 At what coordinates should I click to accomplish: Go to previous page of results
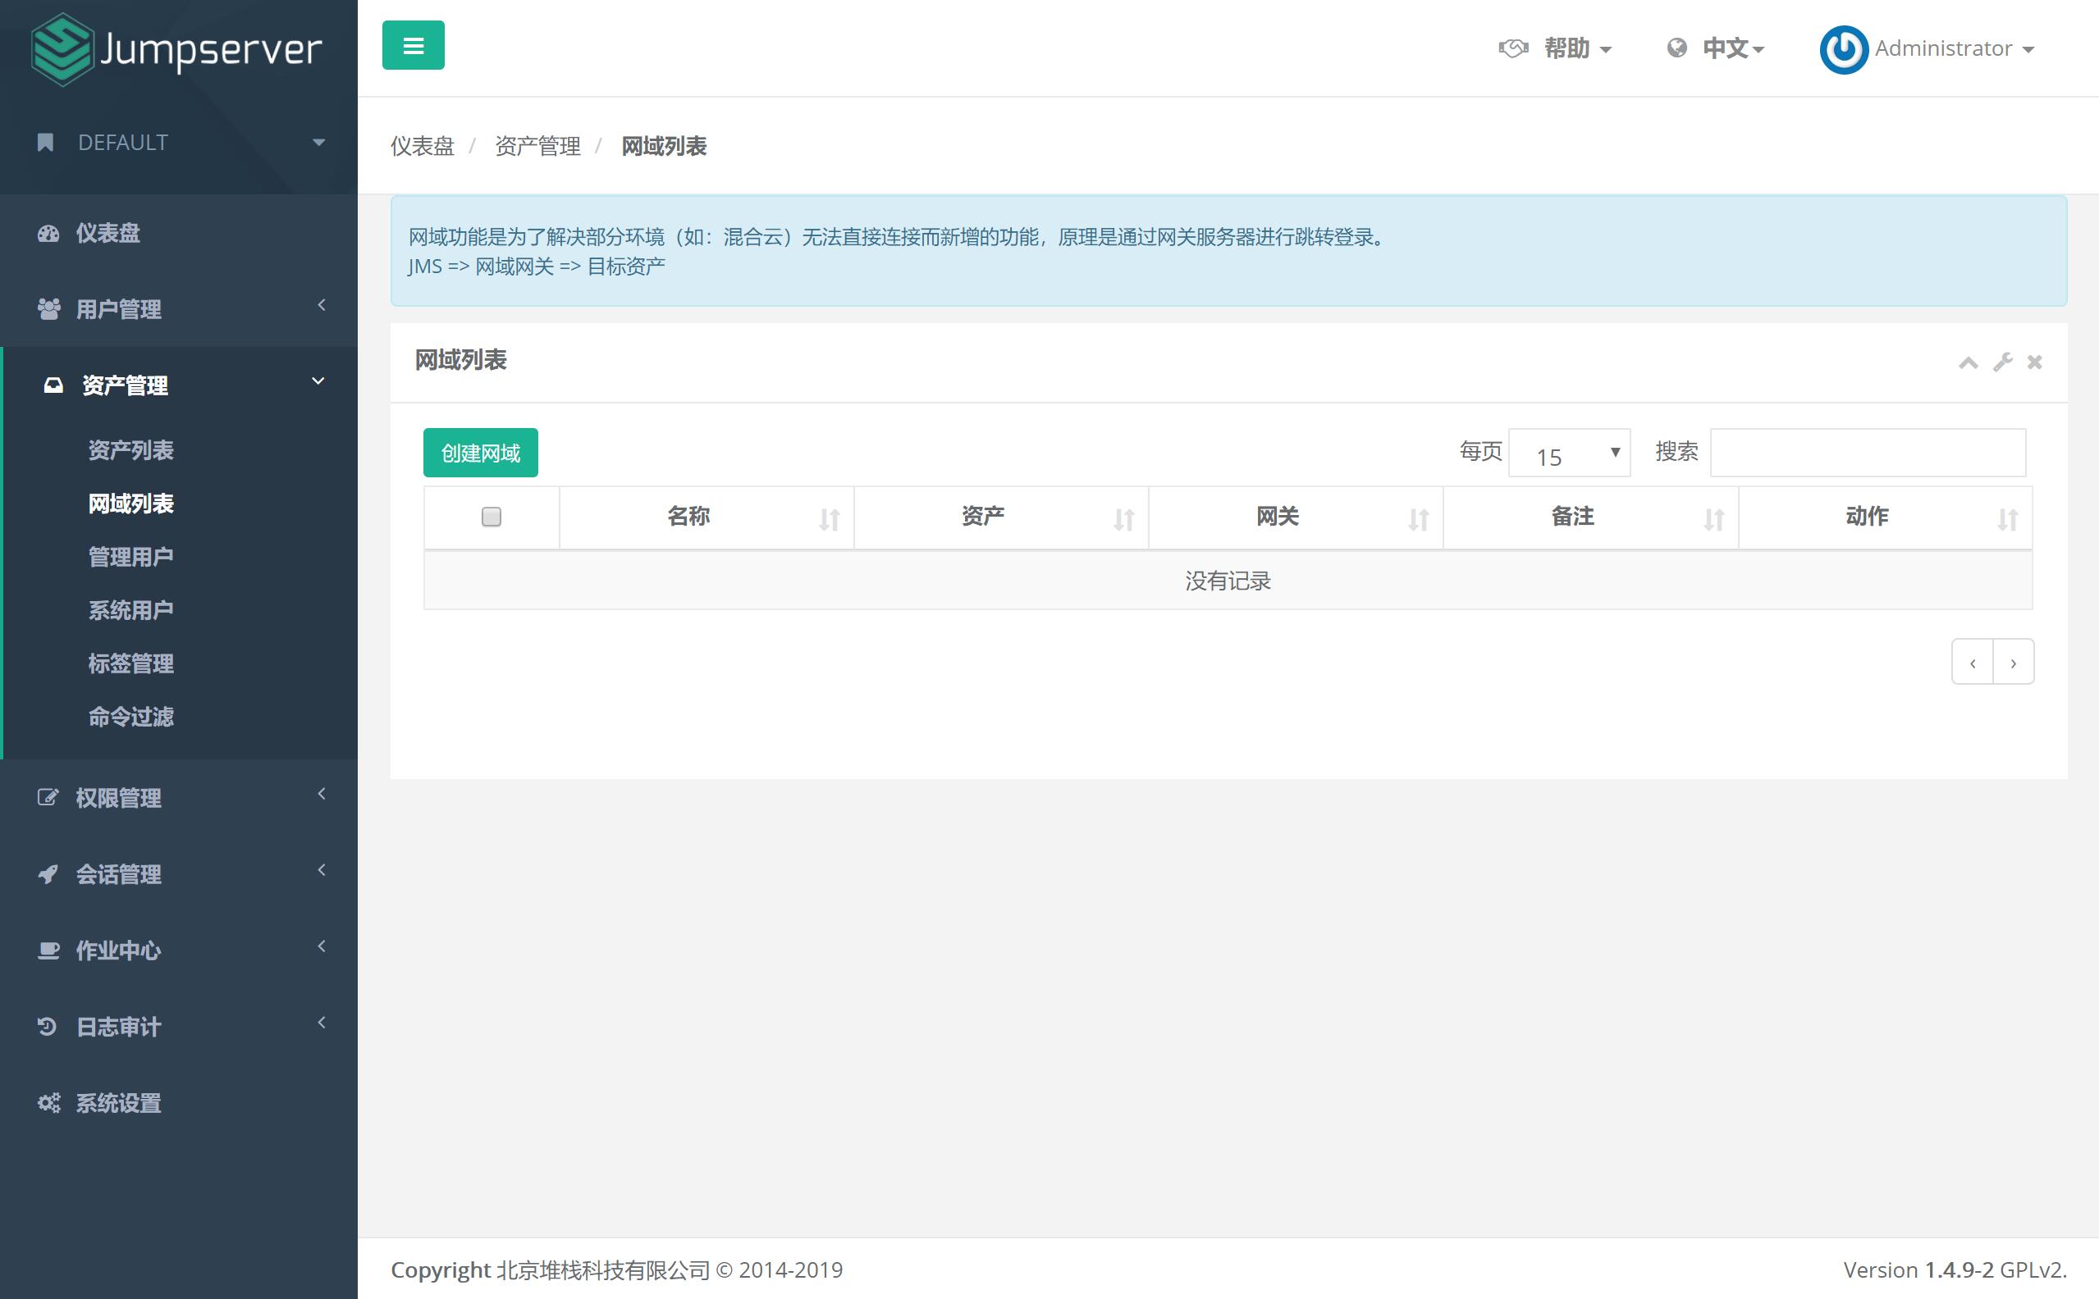1973,663
